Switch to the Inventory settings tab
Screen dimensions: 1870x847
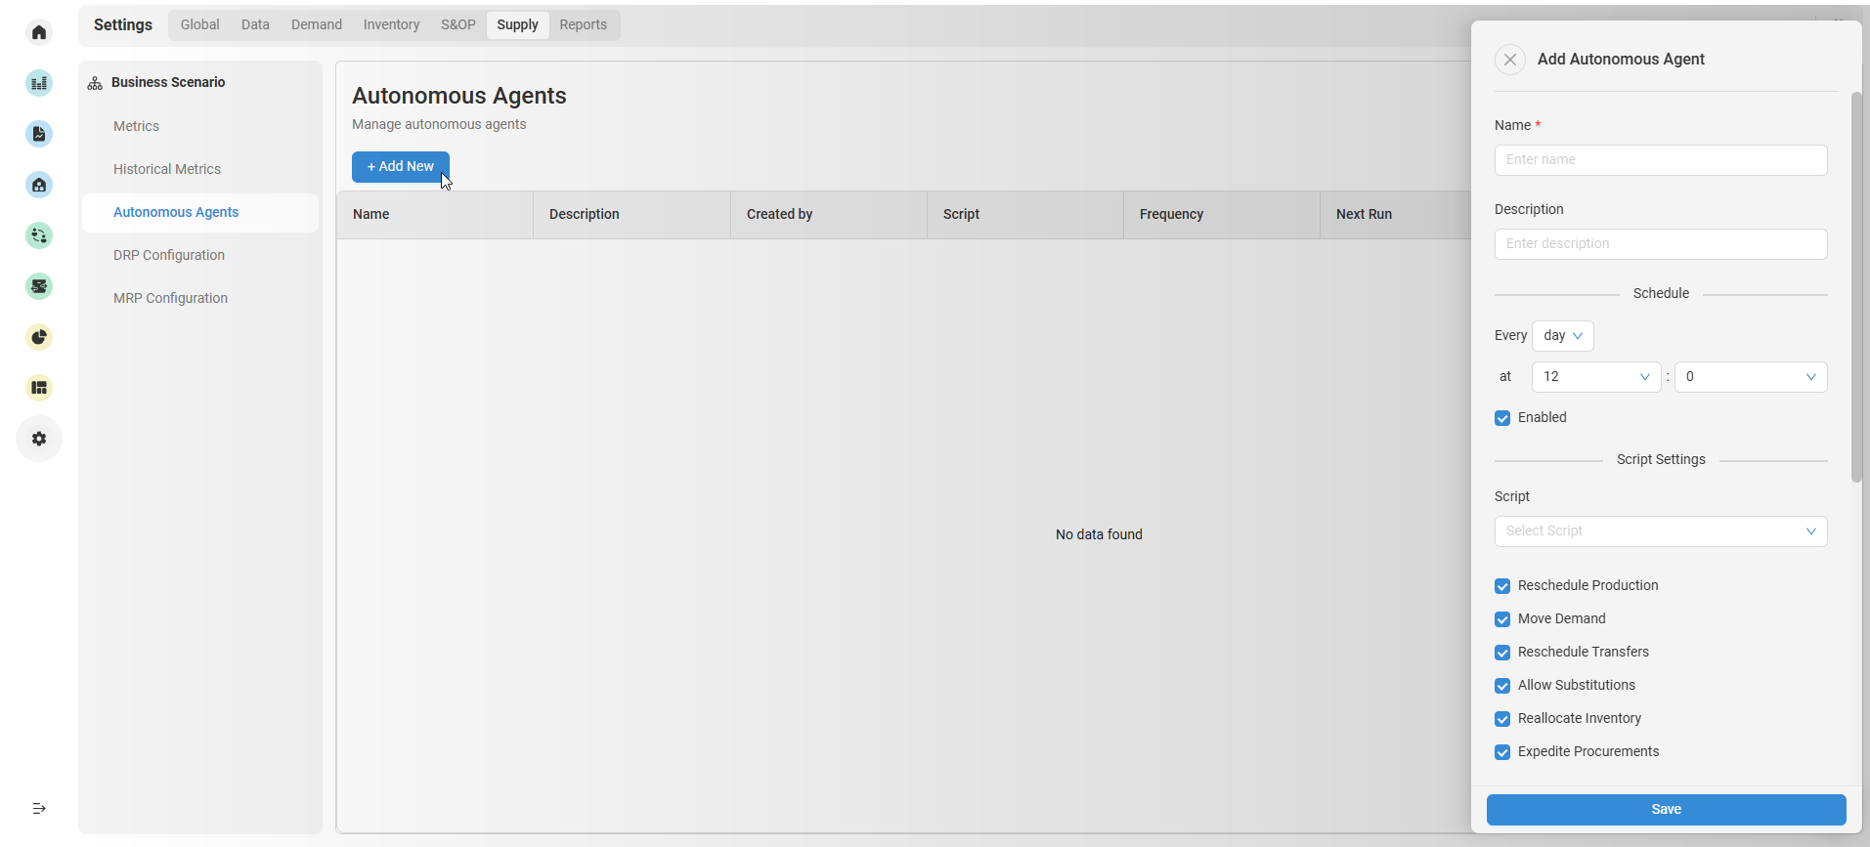point(391,24)
